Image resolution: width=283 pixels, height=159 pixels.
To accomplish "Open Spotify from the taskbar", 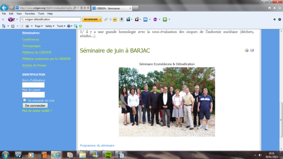I will tap(108, 155).
